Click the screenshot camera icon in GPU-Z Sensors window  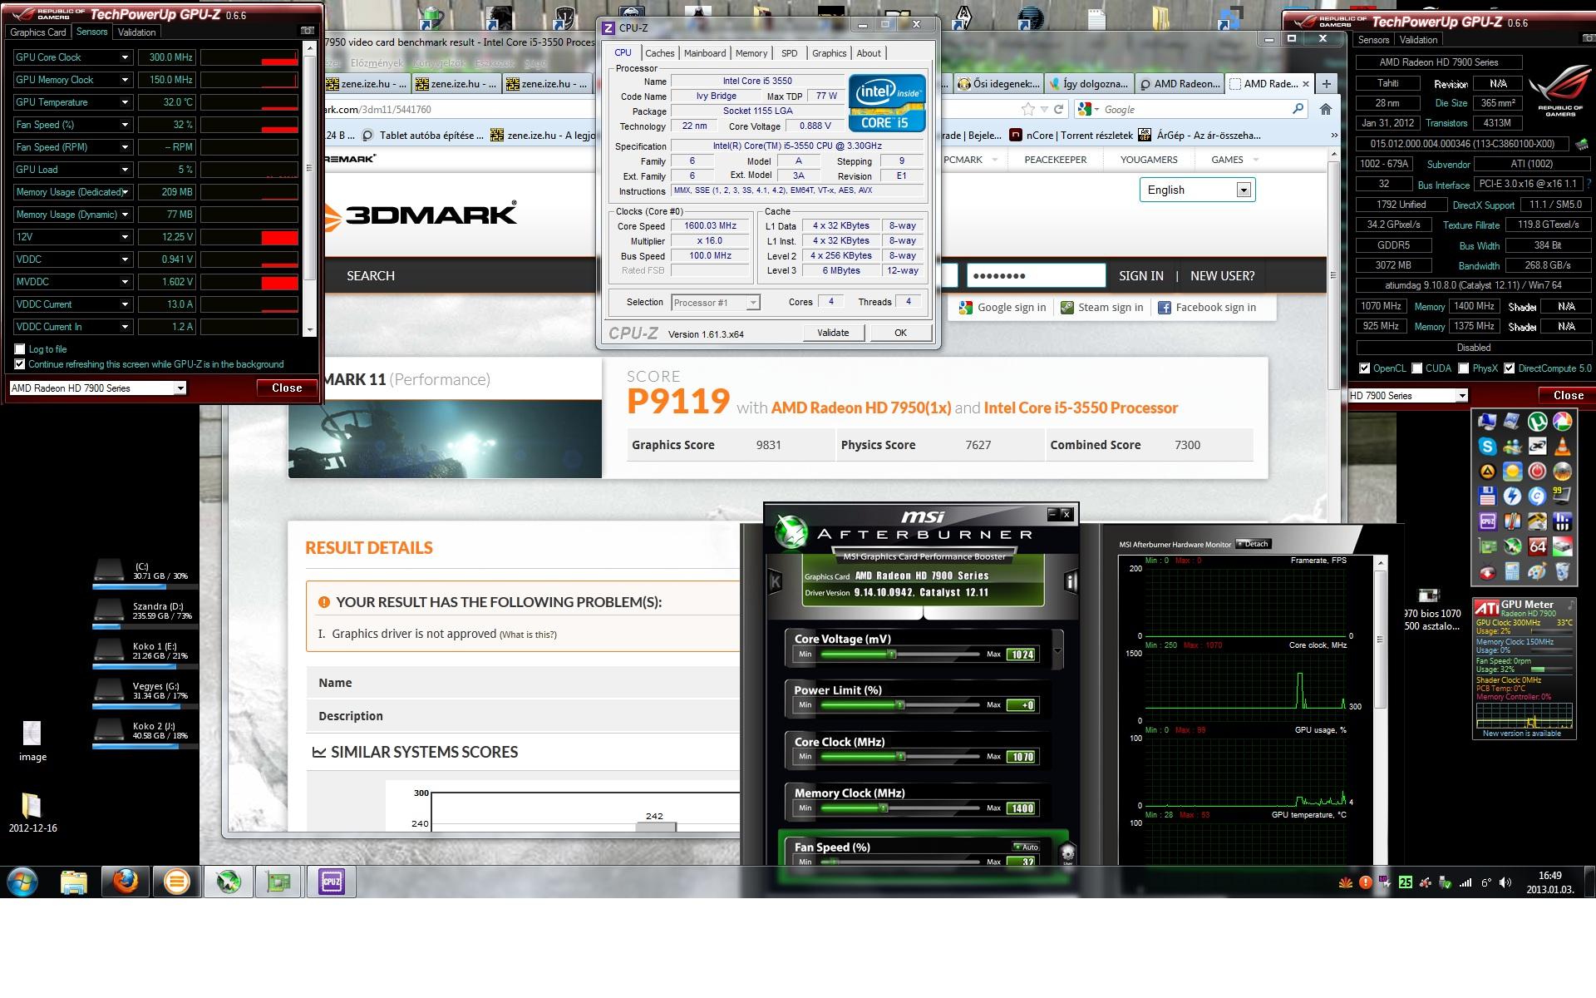tap(307, 31)
